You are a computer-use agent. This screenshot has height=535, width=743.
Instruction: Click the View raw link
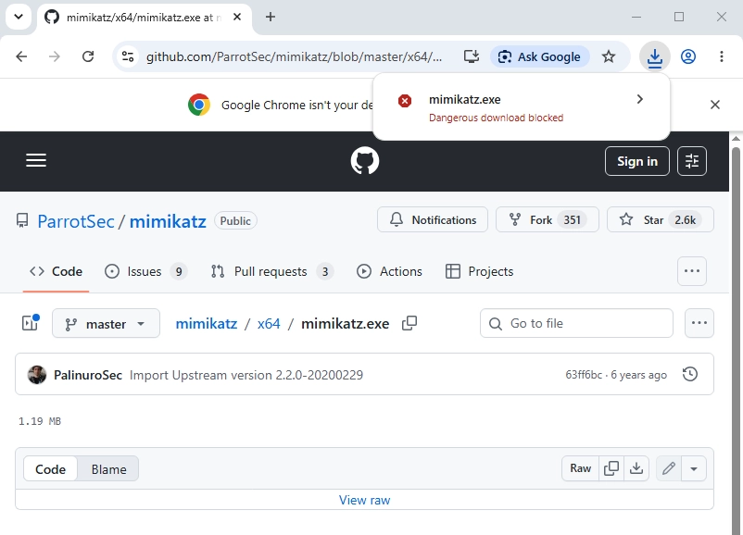364,500
